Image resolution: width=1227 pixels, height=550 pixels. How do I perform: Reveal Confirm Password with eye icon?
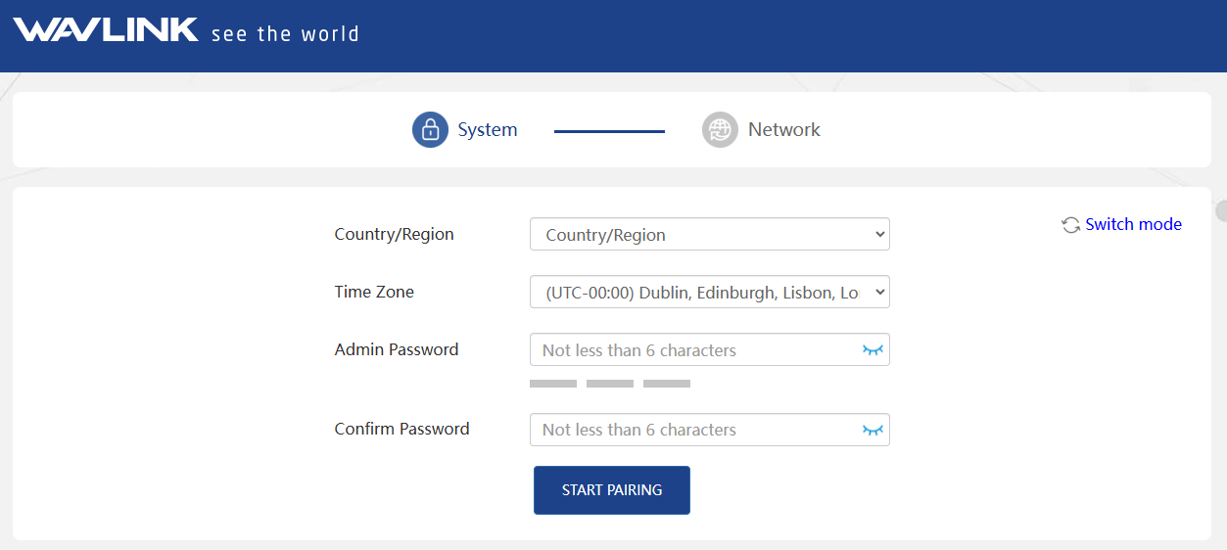pyautogui.click(x=873, y=430)
